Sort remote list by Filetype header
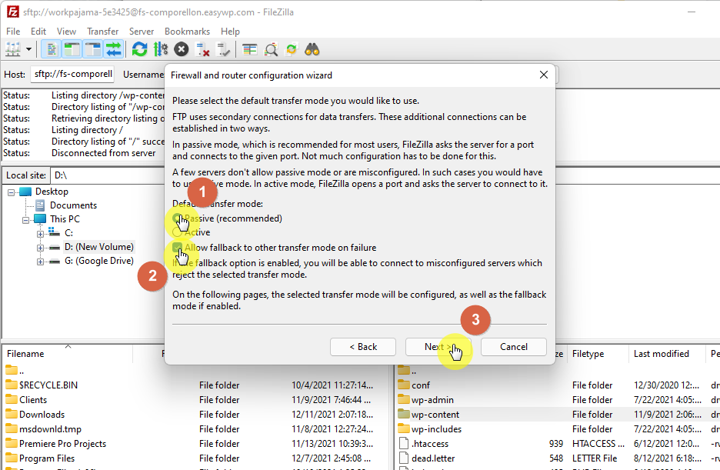The height and width of the screenshot is (470, 720). click(588, 353)
